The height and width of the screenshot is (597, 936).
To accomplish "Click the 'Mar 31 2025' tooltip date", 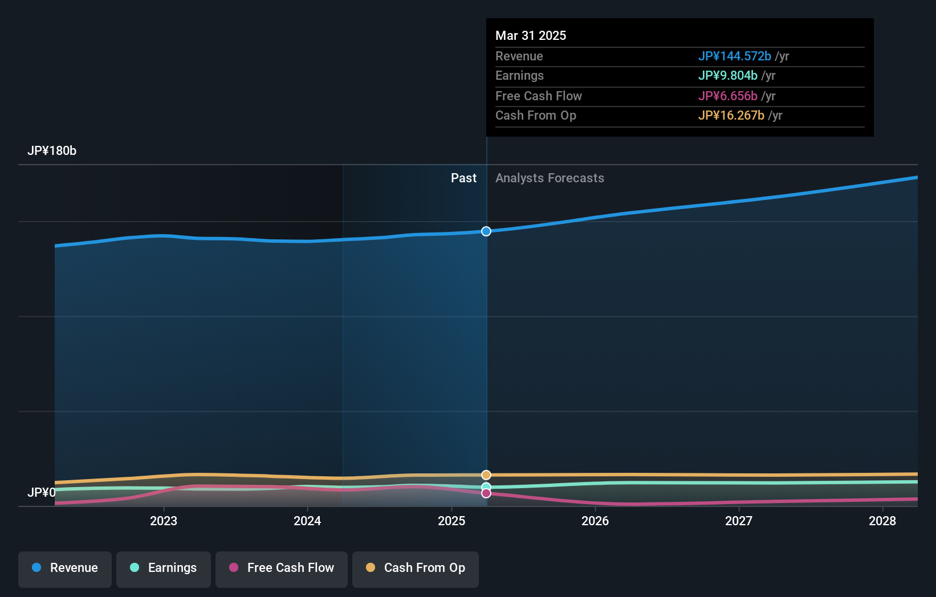I will tap(531, 35).
